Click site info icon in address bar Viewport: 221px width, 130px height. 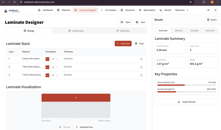click(21, 2)
